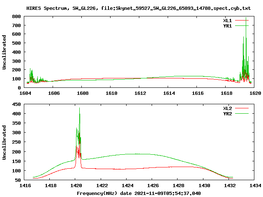The height and width of the screenshot is (197, 263).
Task: Click the 1418 frequency tick label
Action: [51, 186]
